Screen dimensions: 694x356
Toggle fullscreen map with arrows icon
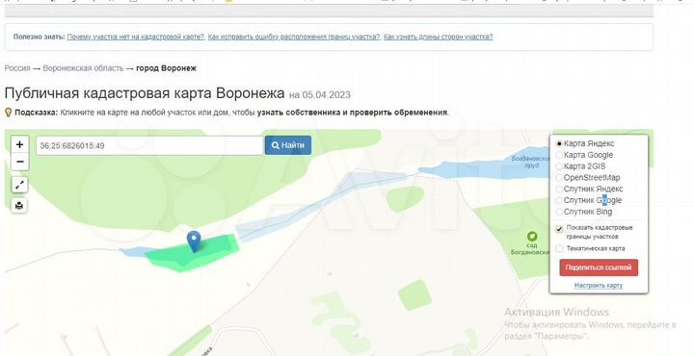tap(19, 185)
